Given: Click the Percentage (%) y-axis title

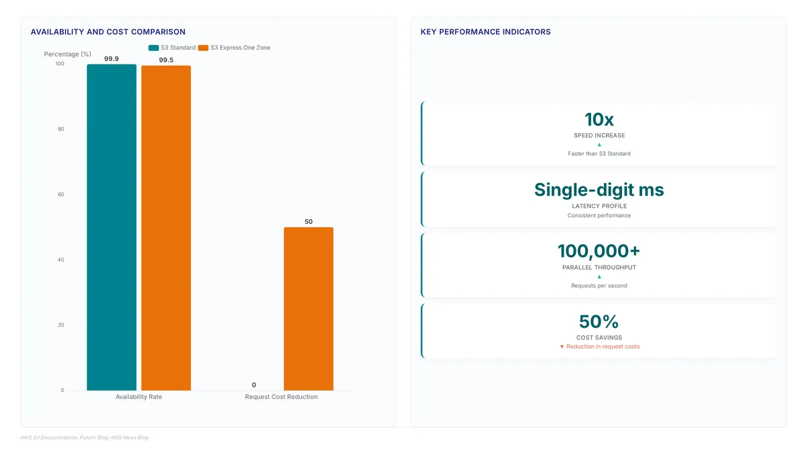Looking at the screenshot, I should 68,54.
